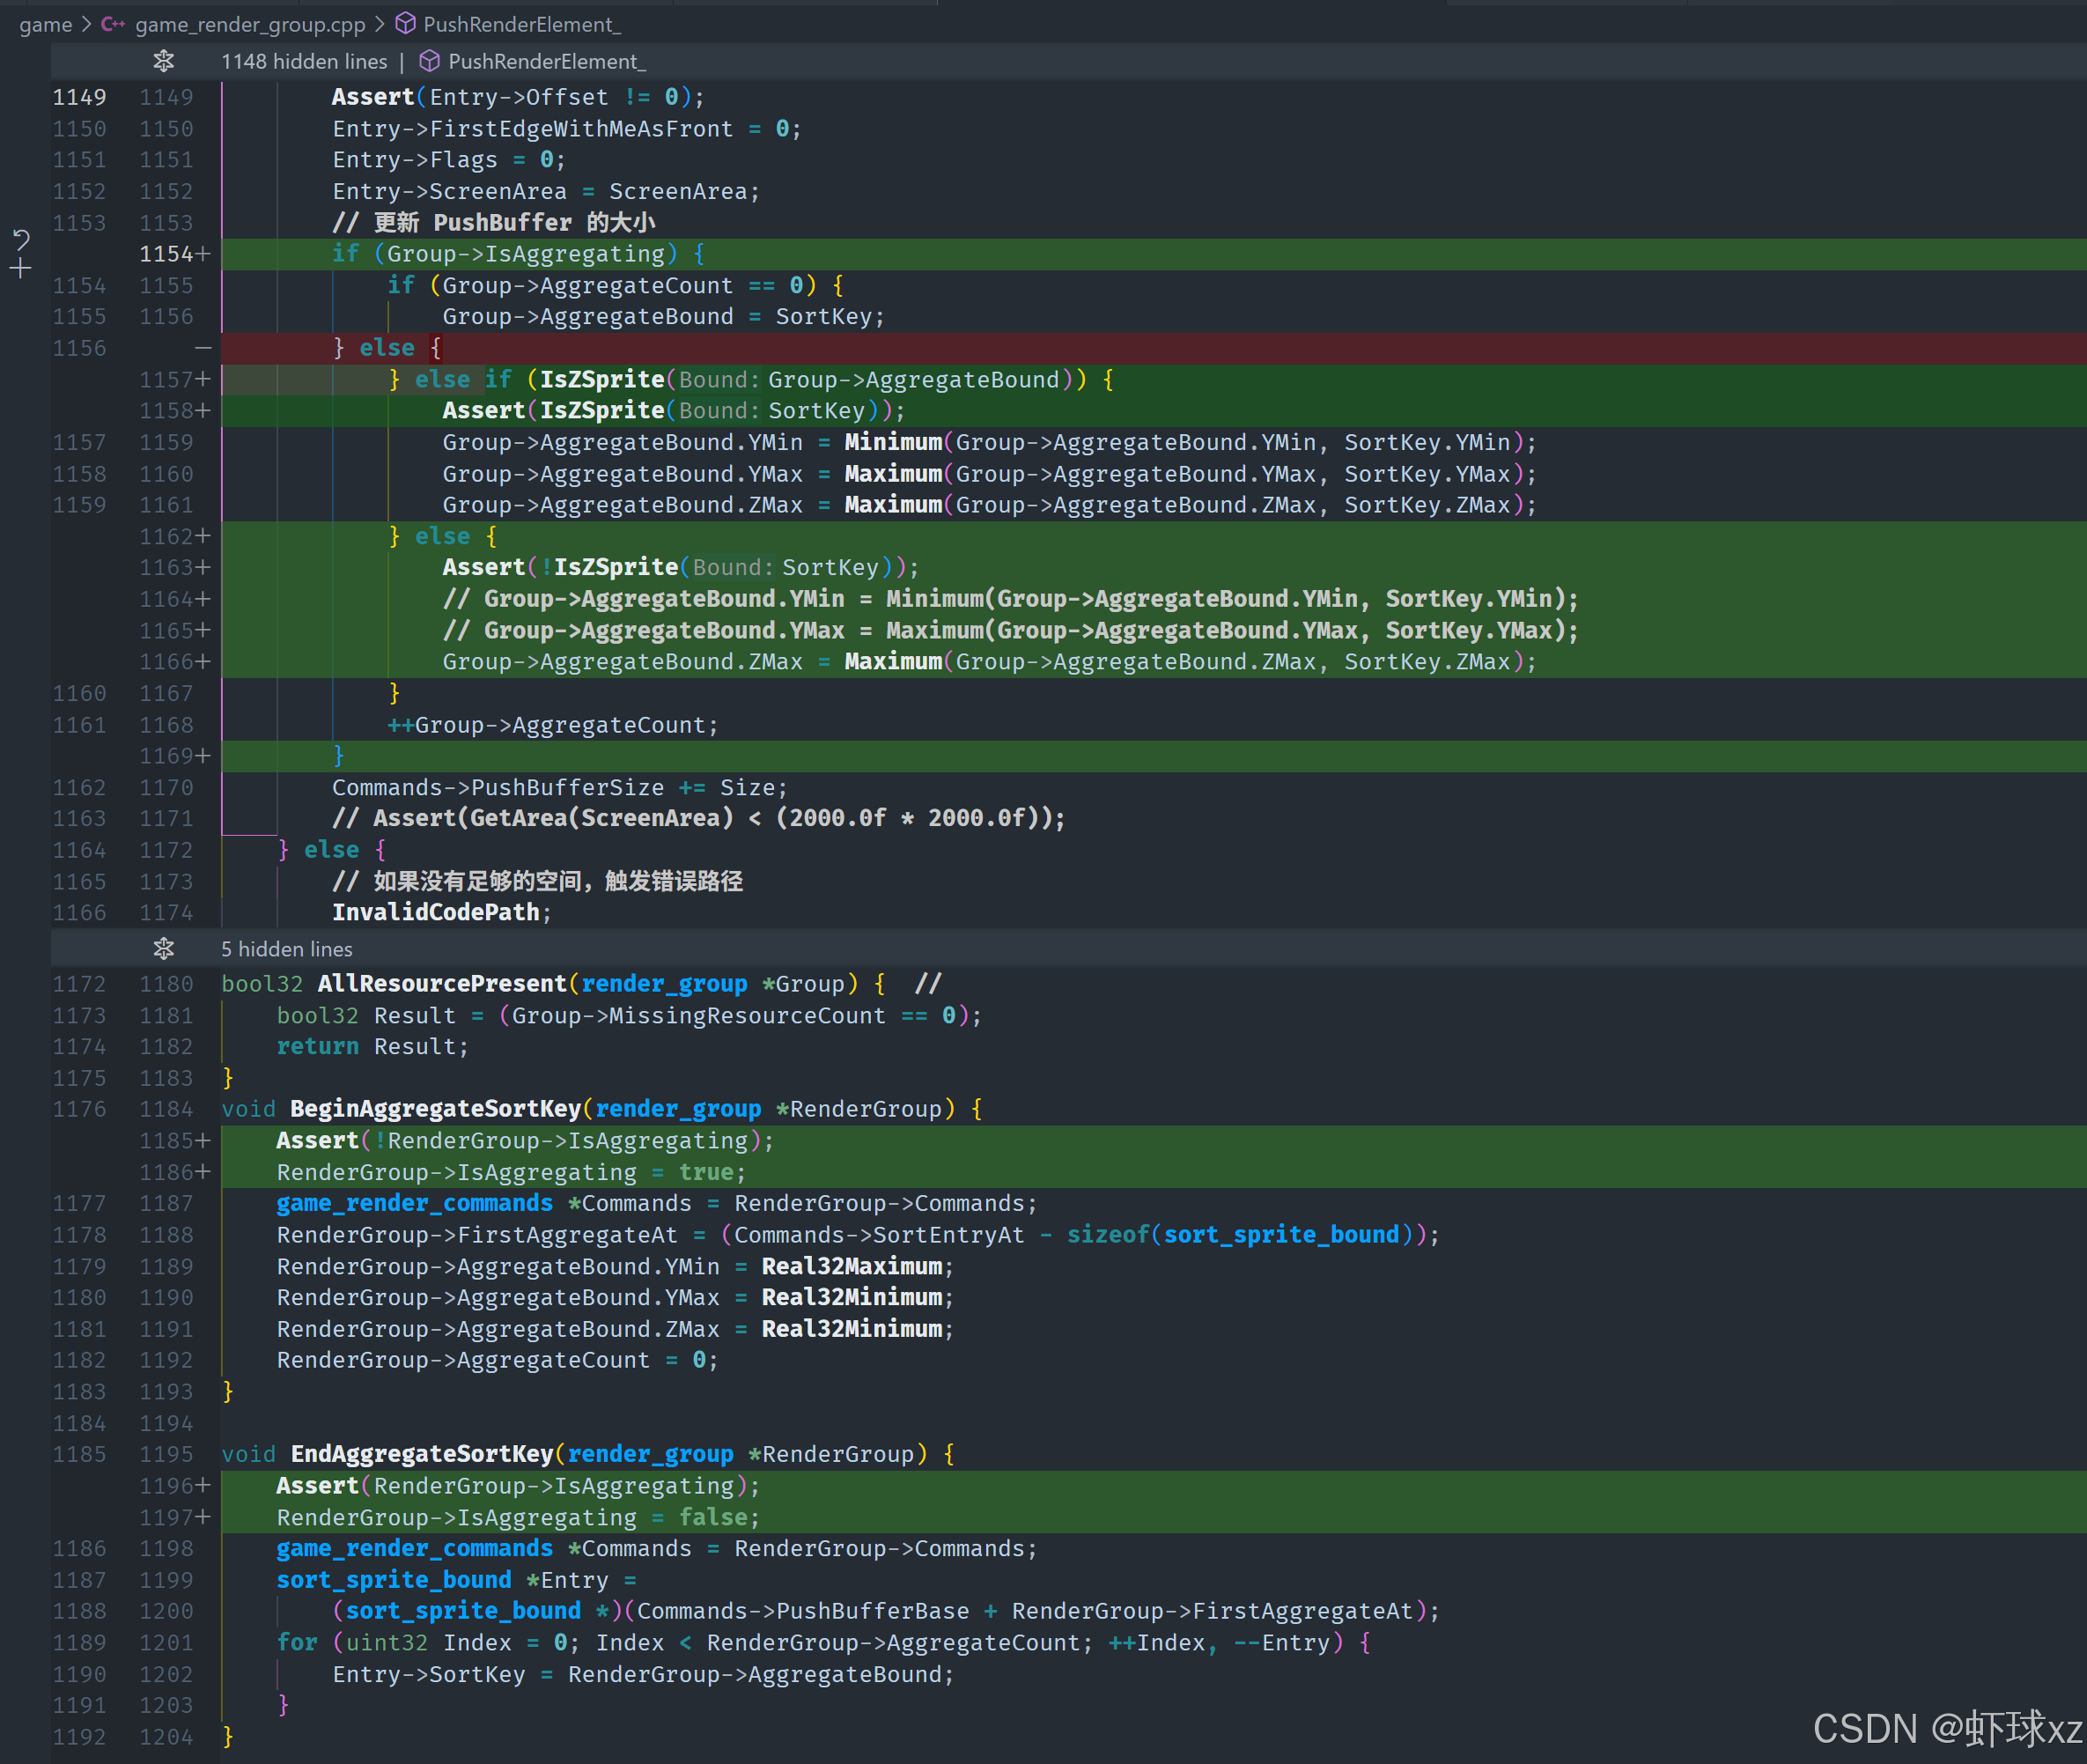Click the stage change plus icon
The height and width of the screenshot is (1764, 2087).
pos(21,268)
